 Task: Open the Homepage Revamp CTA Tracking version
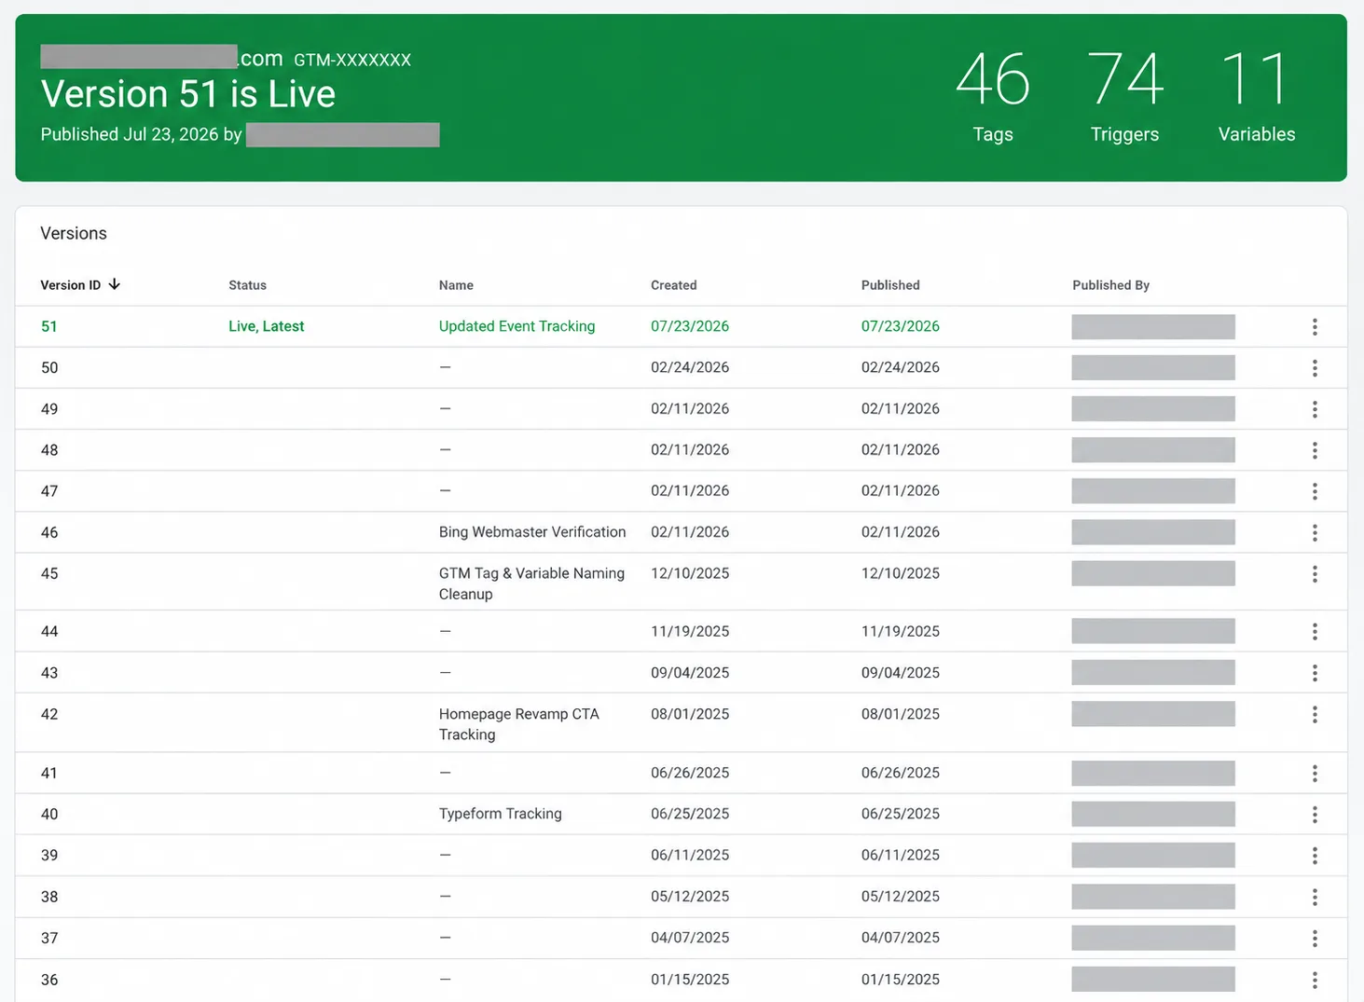[x=519, y=724]
